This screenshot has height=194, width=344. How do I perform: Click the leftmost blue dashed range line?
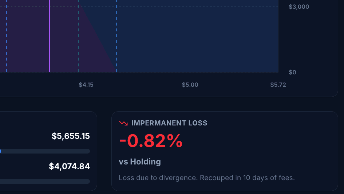pos(7,36)
